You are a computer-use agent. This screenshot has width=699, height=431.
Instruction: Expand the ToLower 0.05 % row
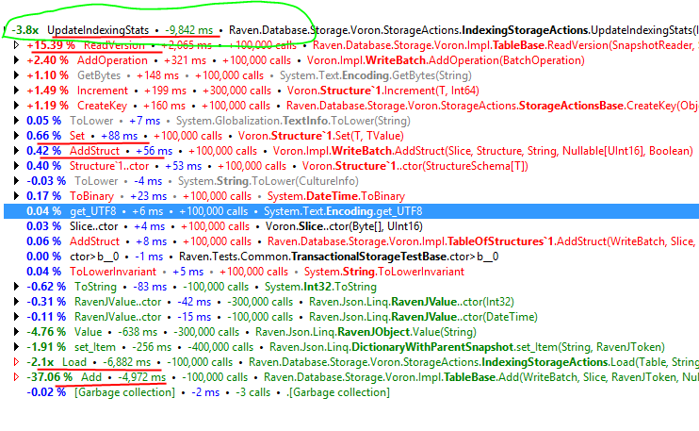(x=16, y=121)
